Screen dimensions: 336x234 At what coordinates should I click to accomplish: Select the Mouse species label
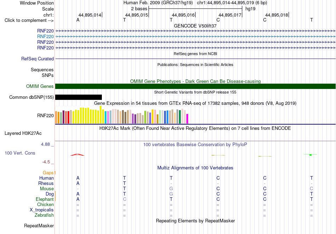(47, 189)
